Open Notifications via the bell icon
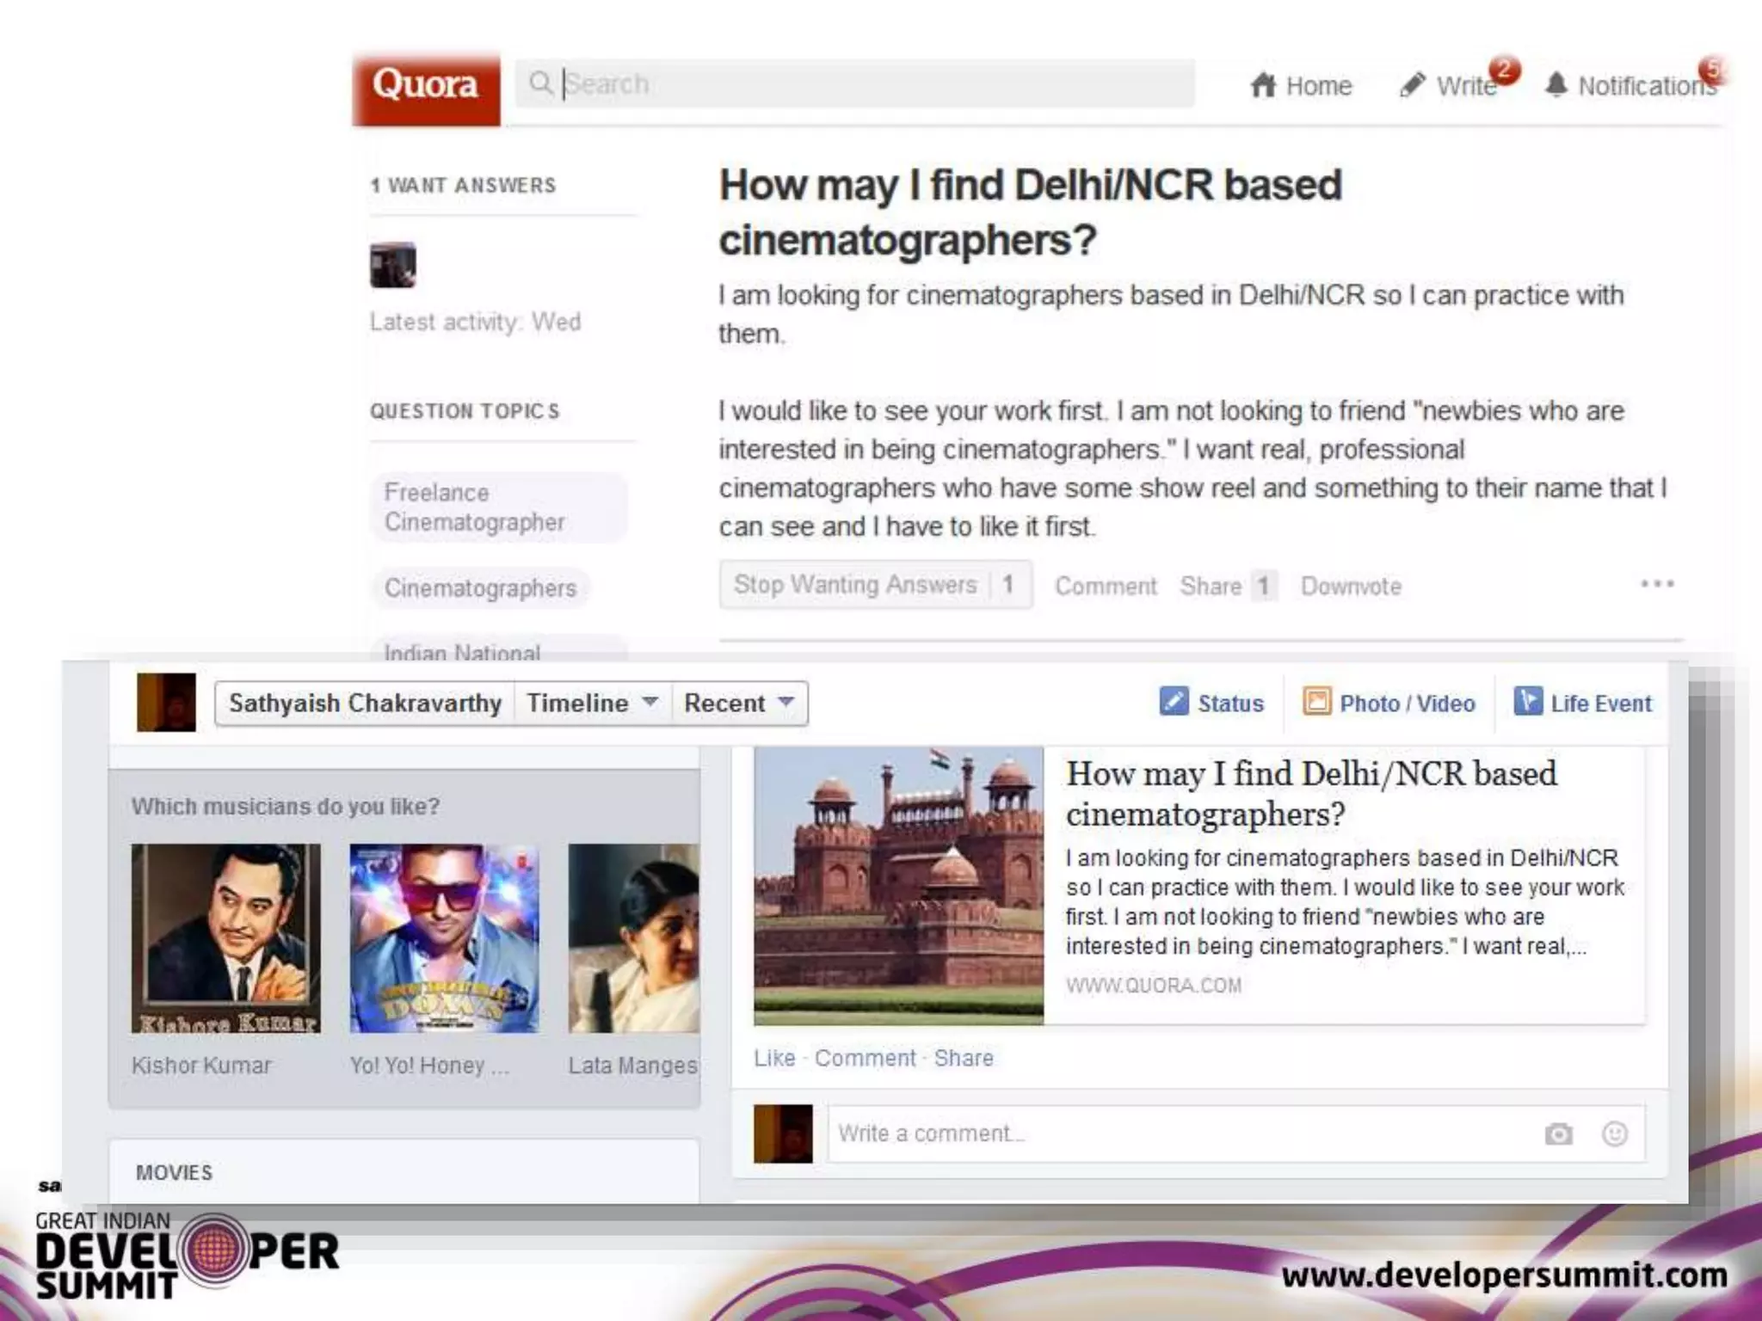Viewport: 1762px width, 1321px height. tap(1556, 85)
